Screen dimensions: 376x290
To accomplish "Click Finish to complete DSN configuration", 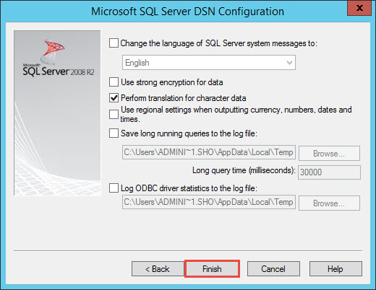I will click(x=212, y=269).
